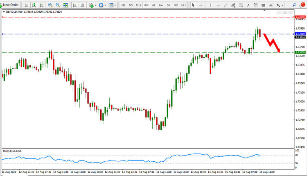Zoom out on the chart
Screen dimensions: 307x176
pyautogui.click(x=58, y=5)
